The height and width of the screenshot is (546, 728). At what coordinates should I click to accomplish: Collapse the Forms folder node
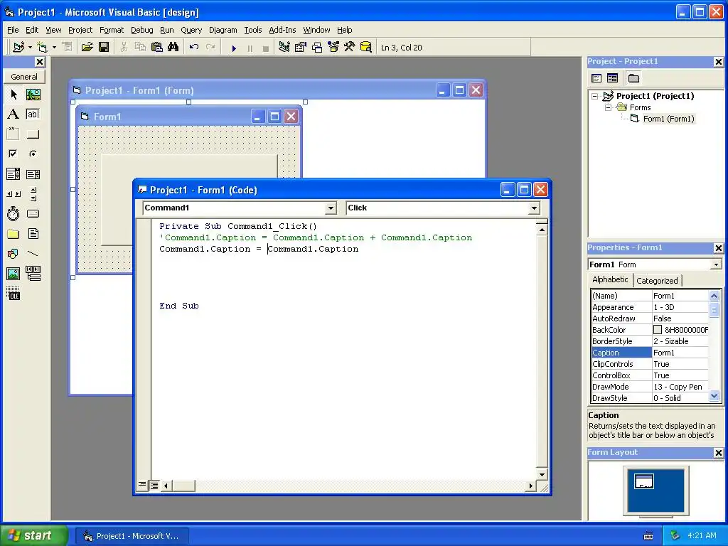[608, 107]
